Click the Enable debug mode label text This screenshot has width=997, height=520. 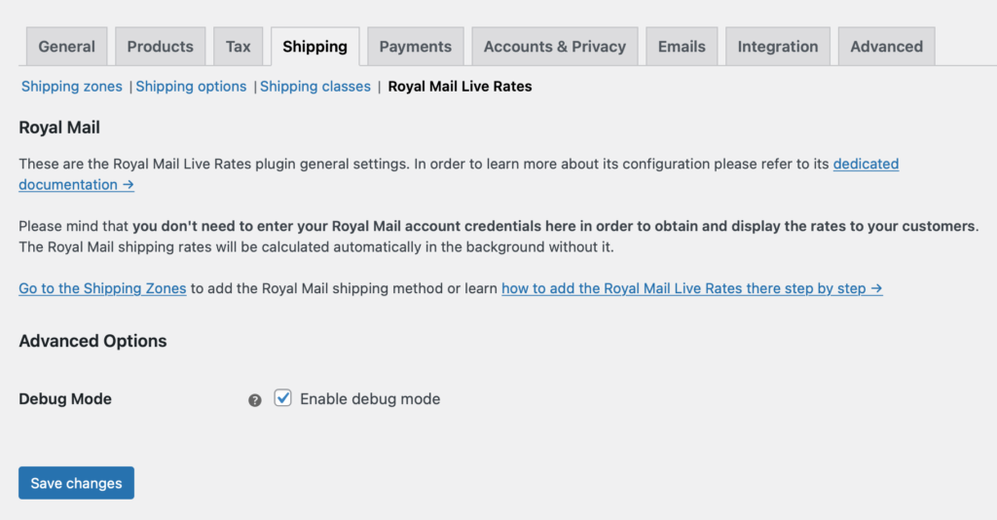tap(370, 399)
